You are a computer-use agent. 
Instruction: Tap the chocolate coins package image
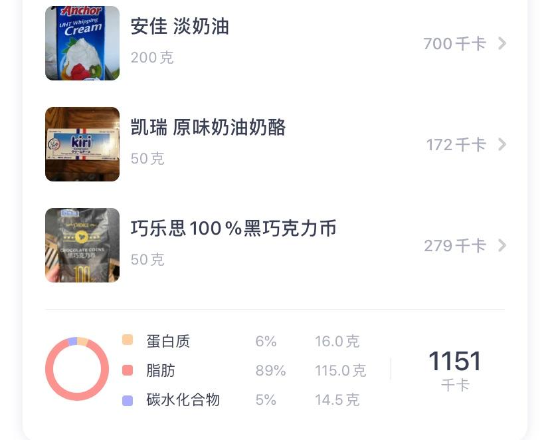tap(82, 245)
